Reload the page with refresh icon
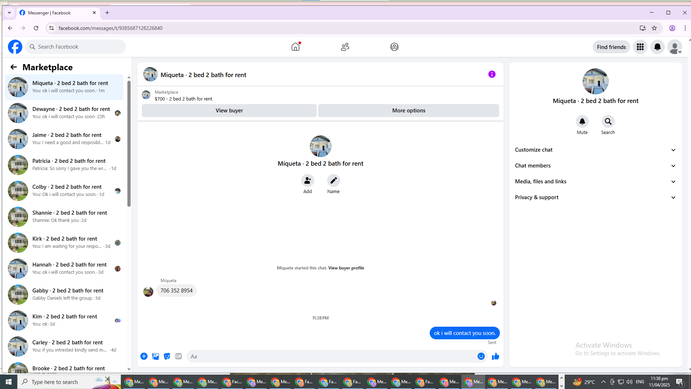This screenshot has height=389, width=691. (x=36, y=28)
